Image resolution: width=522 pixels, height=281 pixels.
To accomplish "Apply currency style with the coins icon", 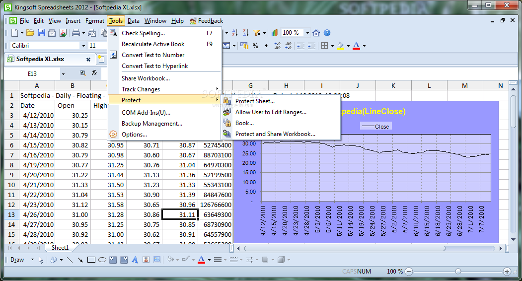I will [244, 46].
